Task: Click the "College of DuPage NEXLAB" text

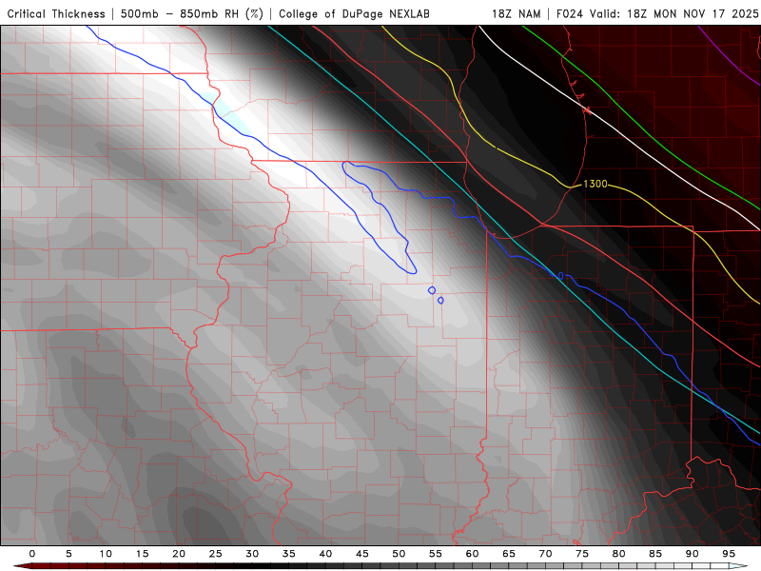Action: [354, 13]
